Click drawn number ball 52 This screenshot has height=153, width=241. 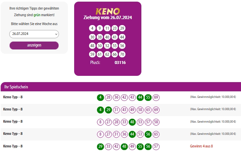pos(107,46)
